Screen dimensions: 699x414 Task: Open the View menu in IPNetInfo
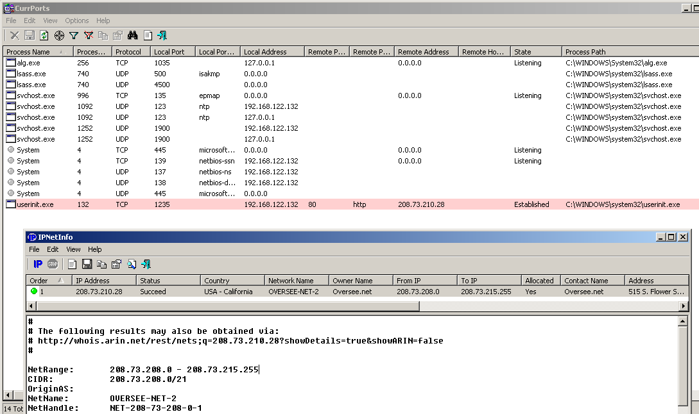pos(73,249)
